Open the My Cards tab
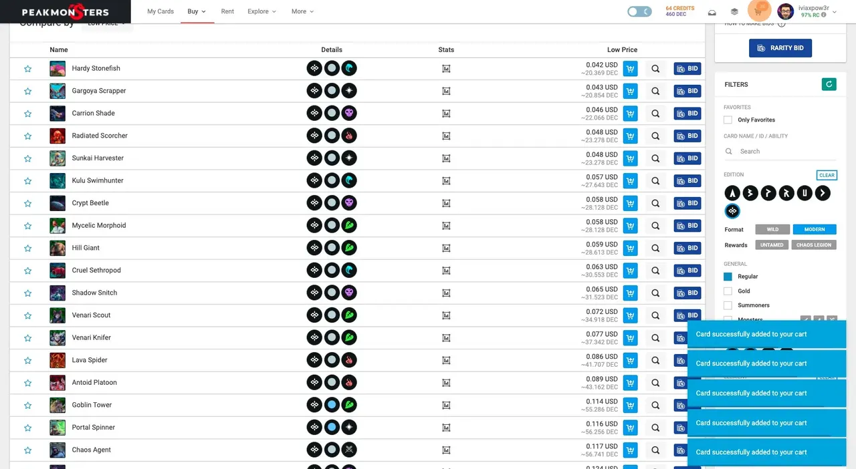The height and width of the screenshot is (469, 856). tap(160, 11)
